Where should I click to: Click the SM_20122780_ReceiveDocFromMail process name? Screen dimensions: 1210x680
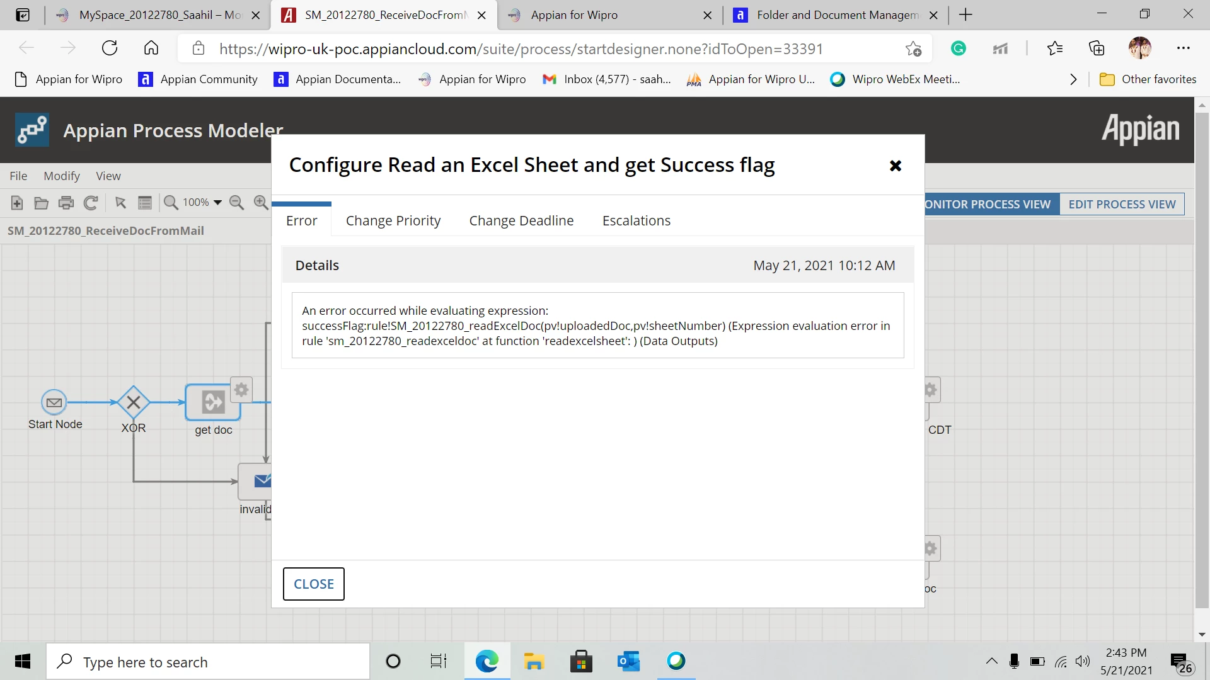tap(106, 231)
